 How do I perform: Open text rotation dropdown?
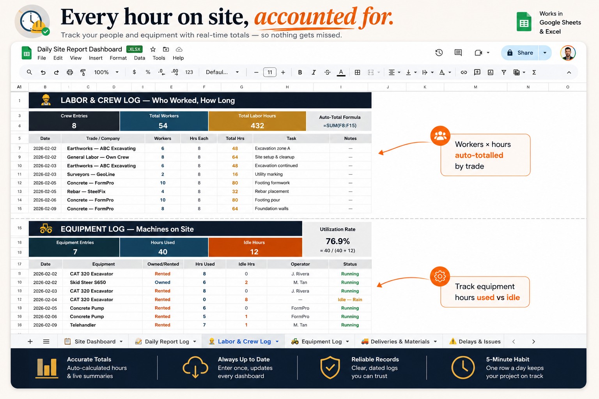[445, 72]
